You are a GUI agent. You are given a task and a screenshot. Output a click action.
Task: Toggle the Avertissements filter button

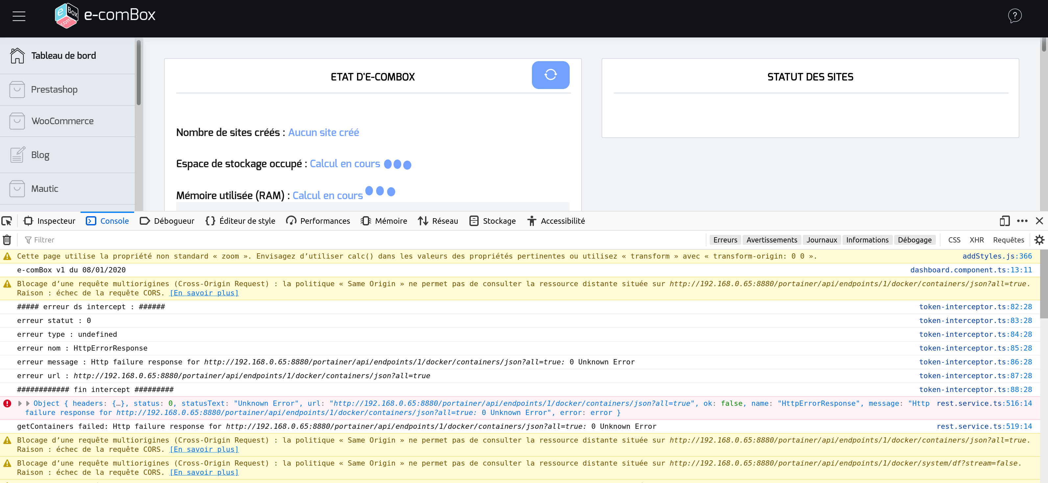pyautogui.click(x=771, y=240)
